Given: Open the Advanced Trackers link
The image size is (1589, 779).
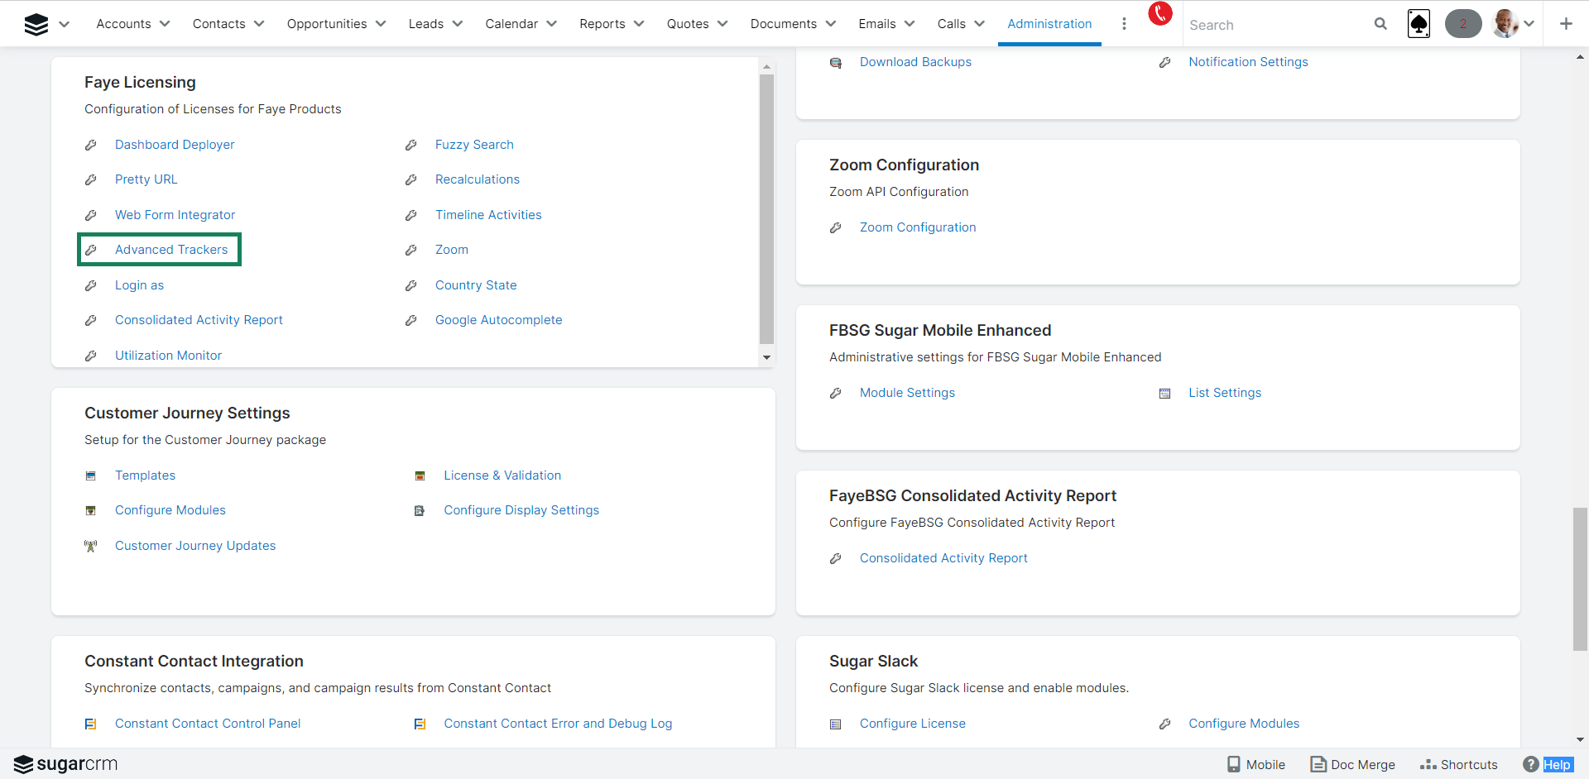Looking at the screenshot, I should click(x=171, y=250).
